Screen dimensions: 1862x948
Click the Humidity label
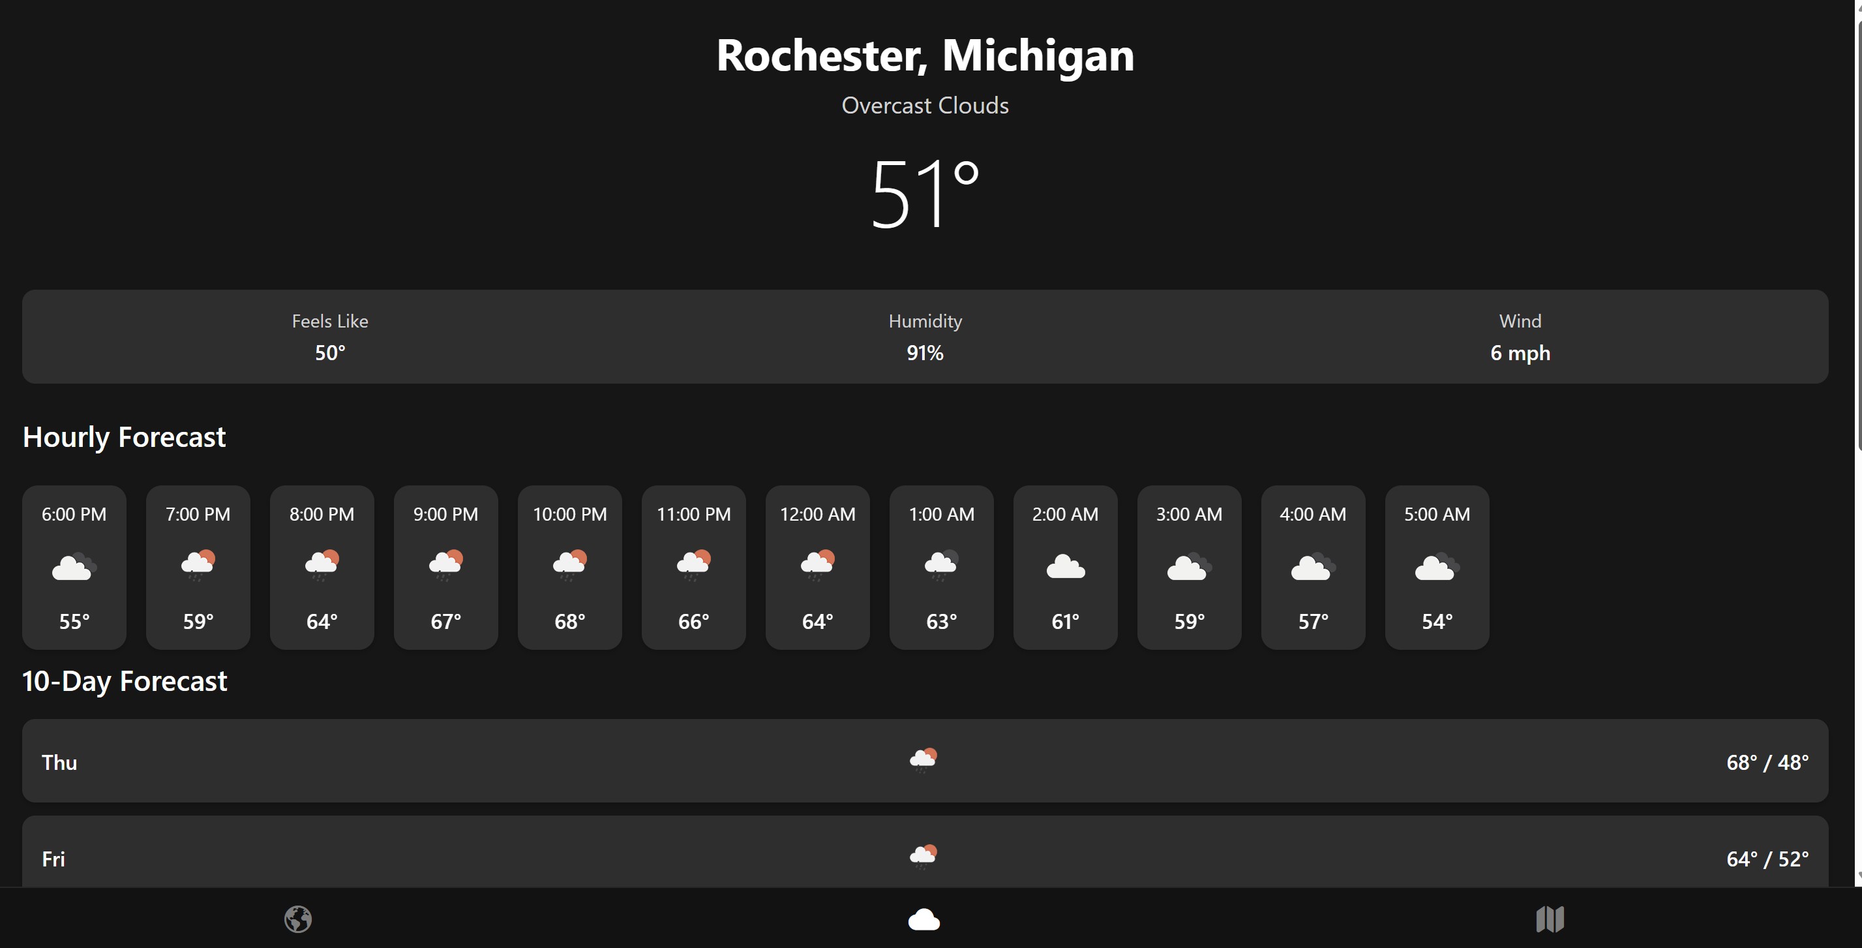pyautogui.click(x=925, y=321)
